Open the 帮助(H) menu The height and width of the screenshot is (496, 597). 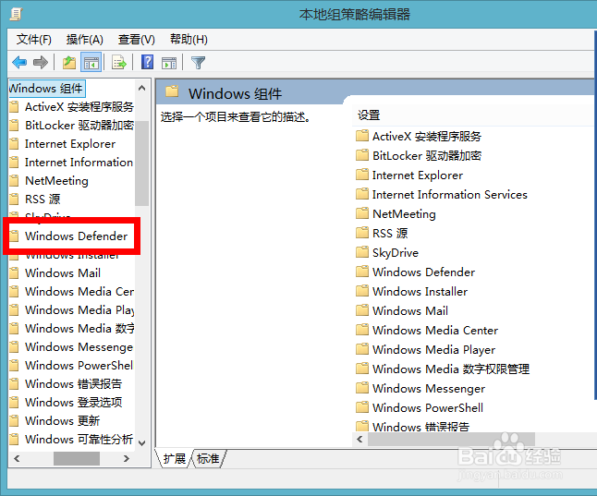[189, 39]
